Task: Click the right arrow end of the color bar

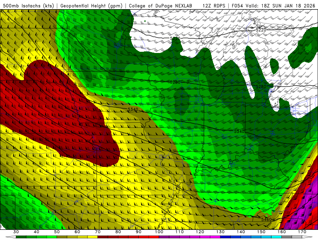Action: (x=307, y=237)
